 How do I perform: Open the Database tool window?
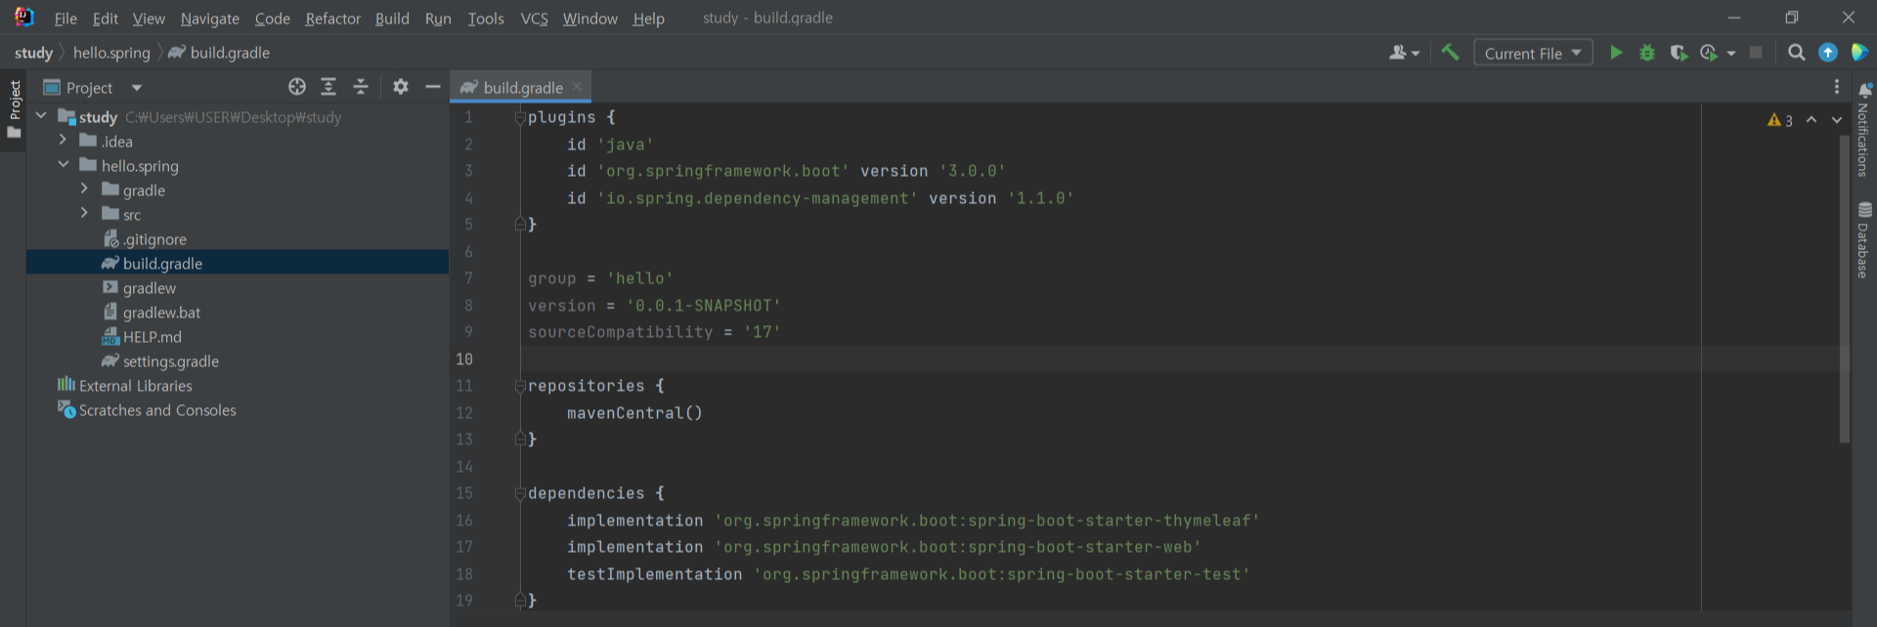[1863, 240]
